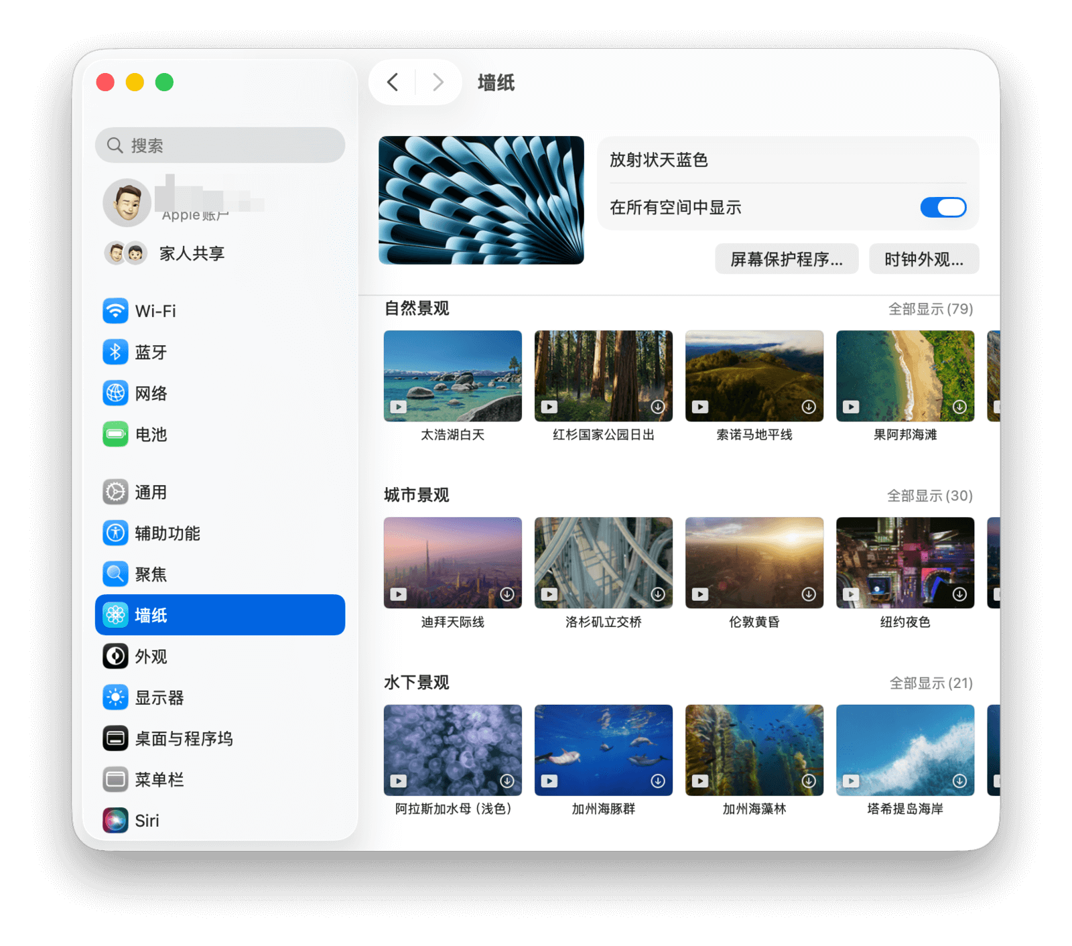Select the Network globe icon
Image resolution: width=1072 pixels, height=946 pixels.
115,393
